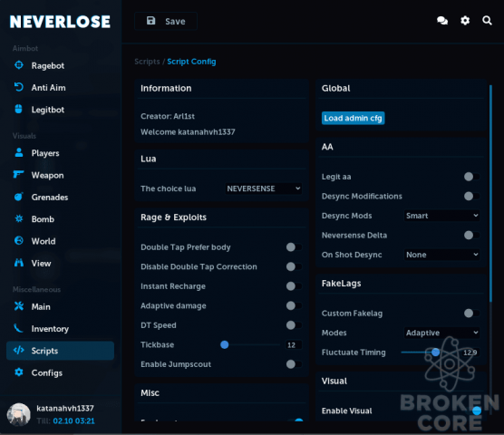Toggle Disable Double Tap Correction

pos(294,266)
